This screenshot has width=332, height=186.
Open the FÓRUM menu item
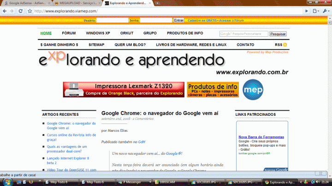pyautogui.click(x=69, y=33)
